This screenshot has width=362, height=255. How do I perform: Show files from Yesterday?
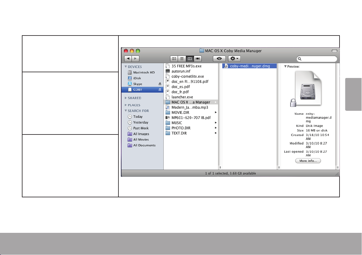(142, 122)
